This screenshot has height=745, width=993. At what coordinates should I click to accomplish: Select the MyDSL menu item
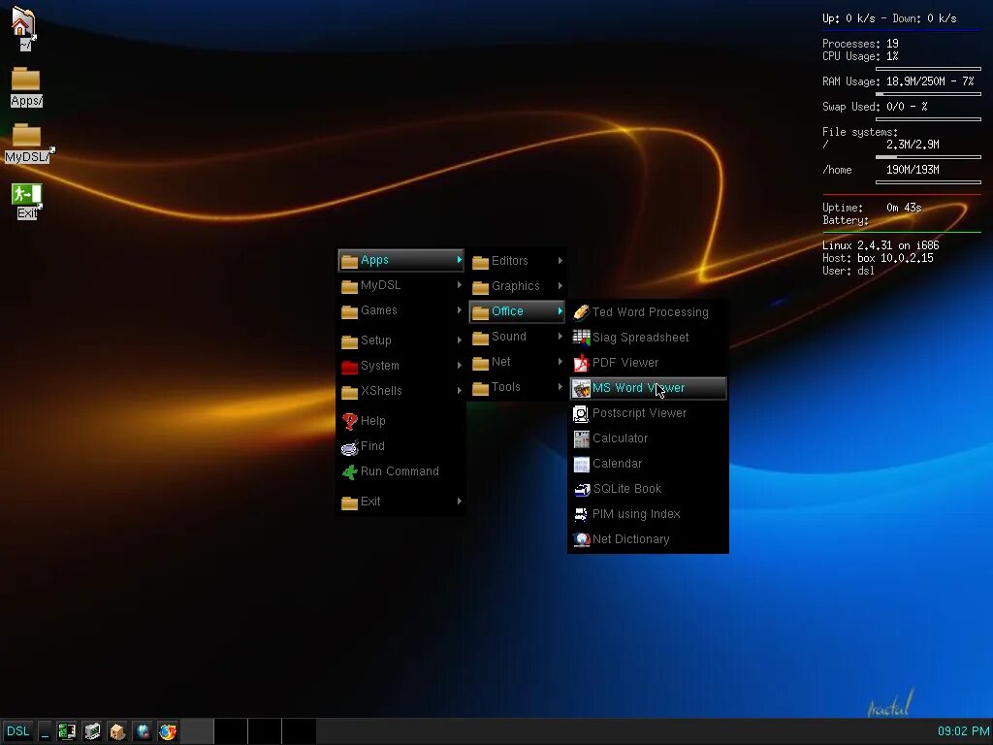point(401,285)
